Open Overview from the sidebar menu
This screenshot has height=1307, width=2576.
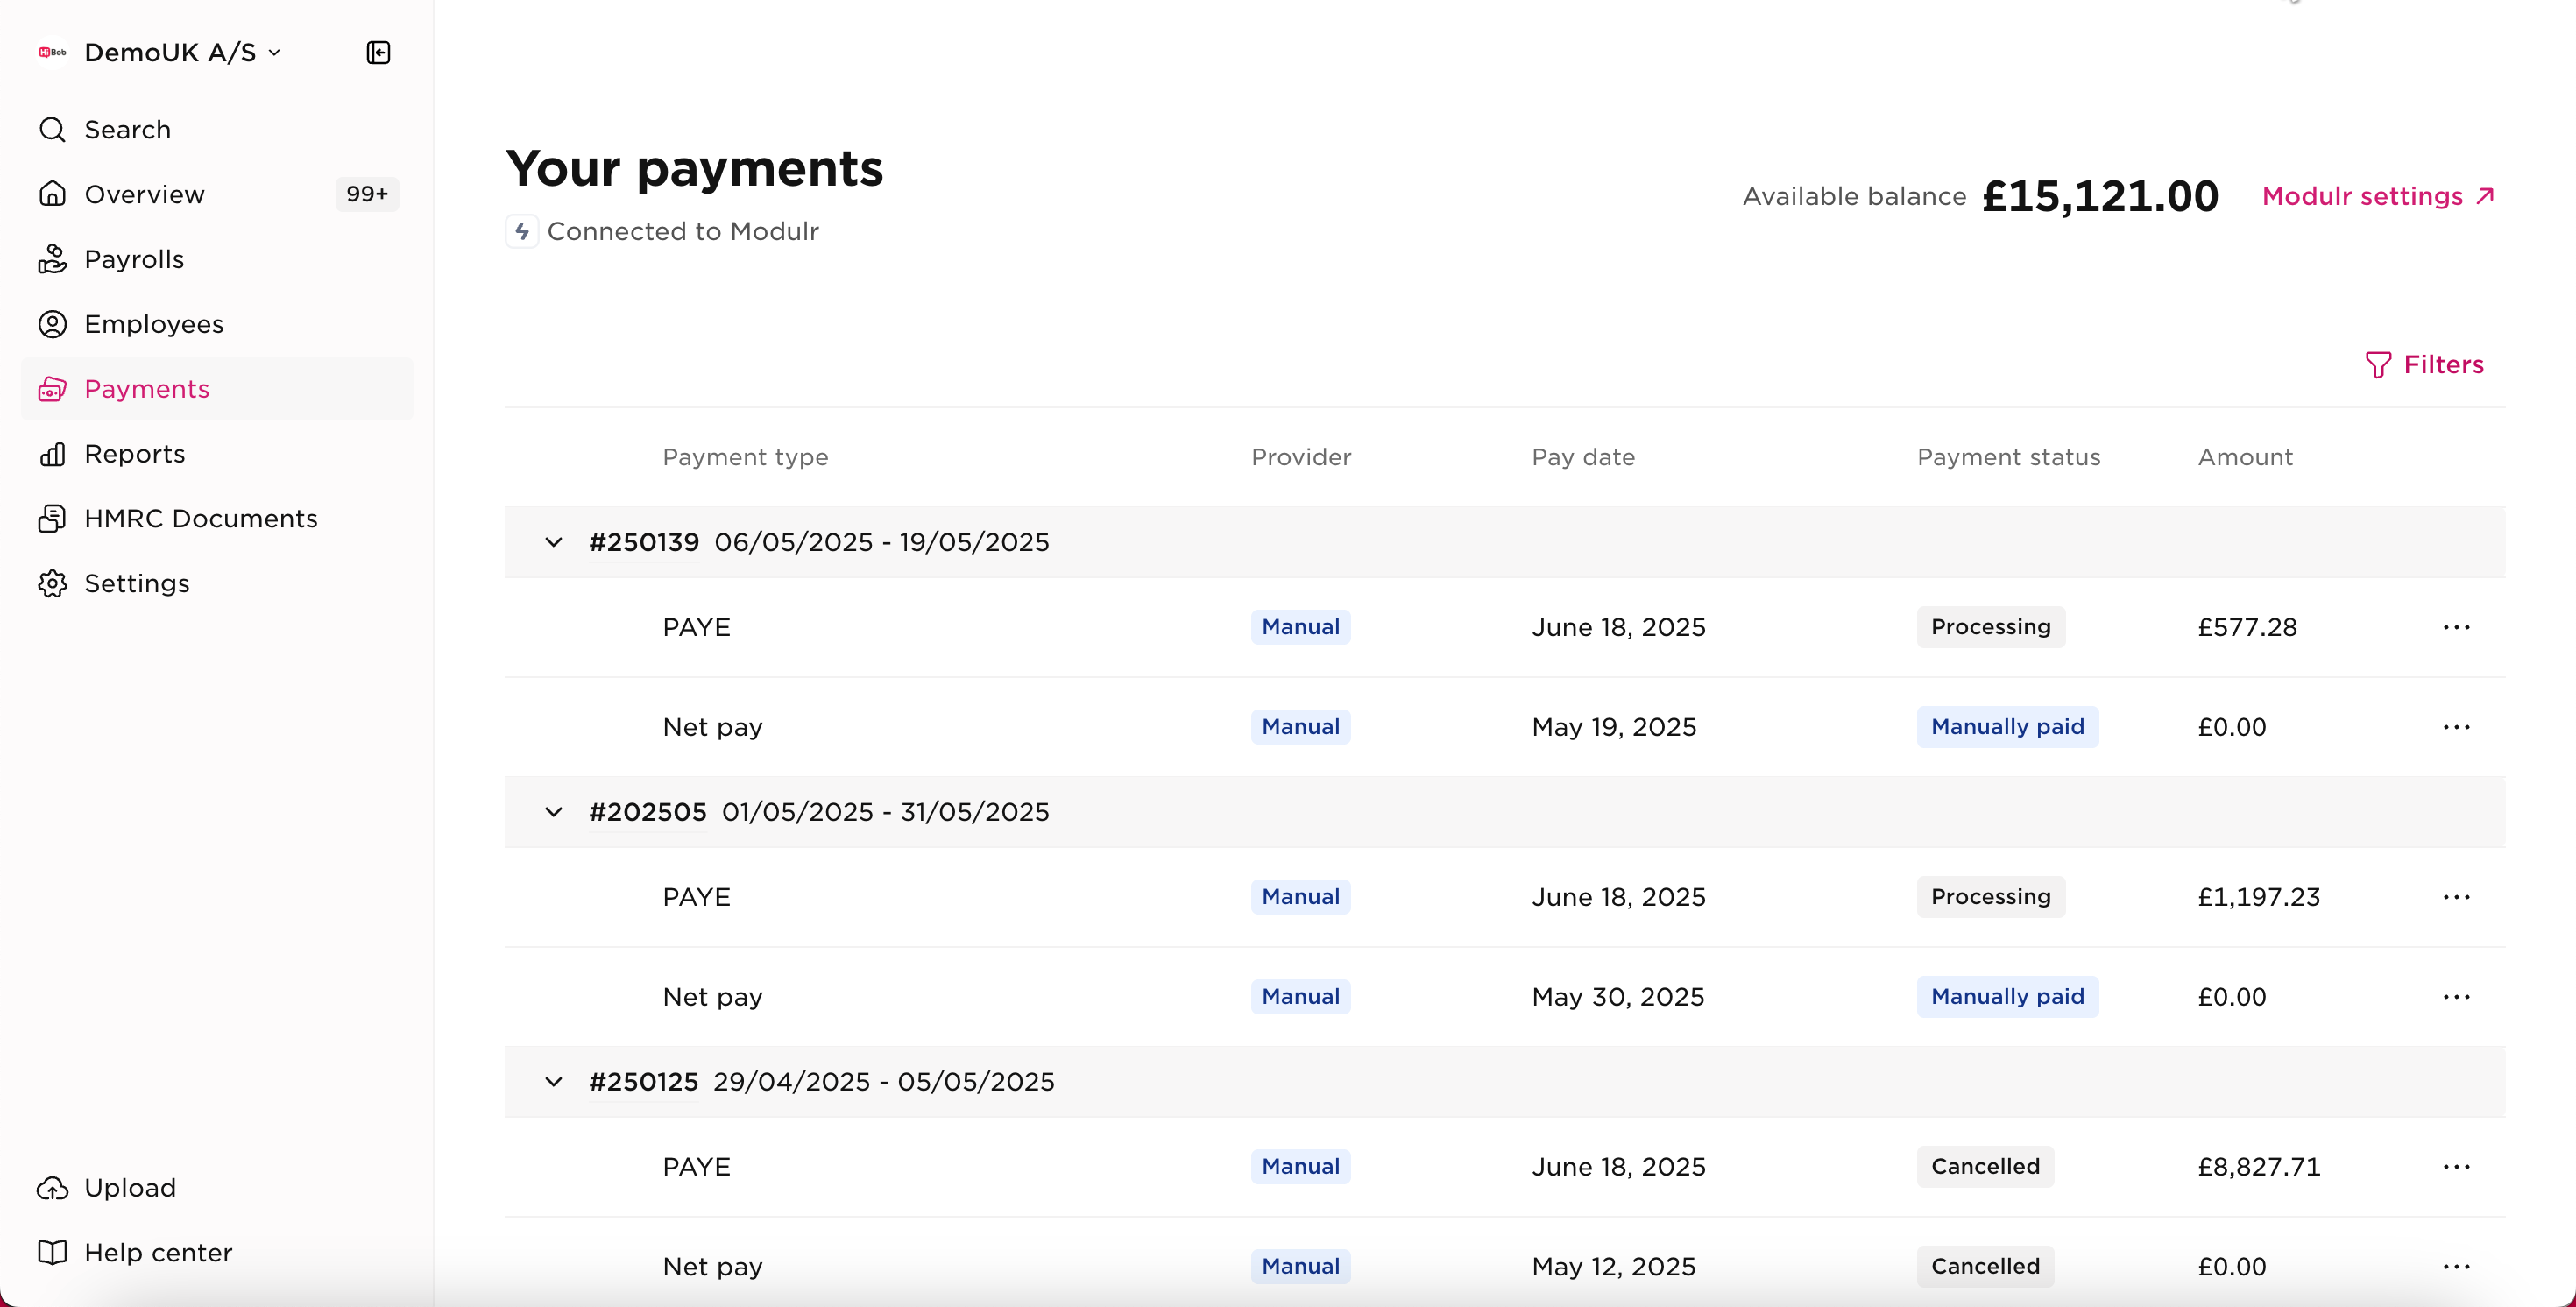pyautogui.click(x=145, y=194)
